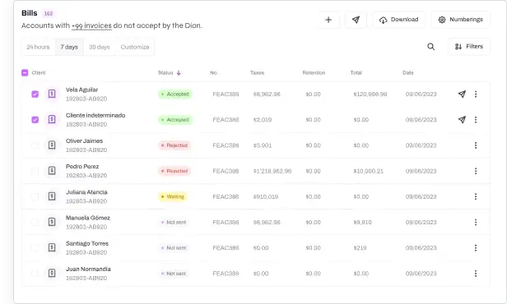Open Numberings settings
Screen dimensions: 507x304
[460, 20]
